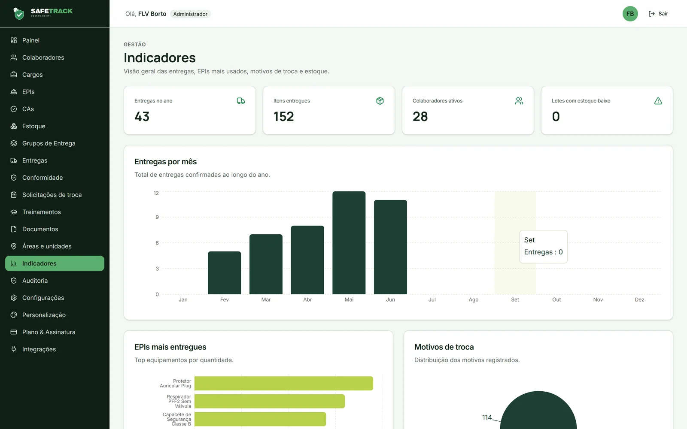This screenshot has height=429, width=687.
Task: Click the Áreas e unidades pin icon
Action: click(x=14, y=246)
